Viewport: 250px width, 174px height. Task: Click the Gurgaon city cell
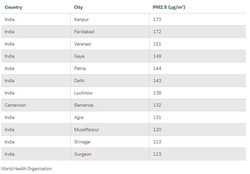(83, 154)
